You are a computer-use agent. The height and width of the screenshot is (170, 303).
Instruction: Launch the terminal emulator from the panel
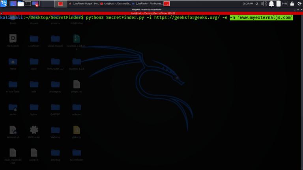coord(28,4)
